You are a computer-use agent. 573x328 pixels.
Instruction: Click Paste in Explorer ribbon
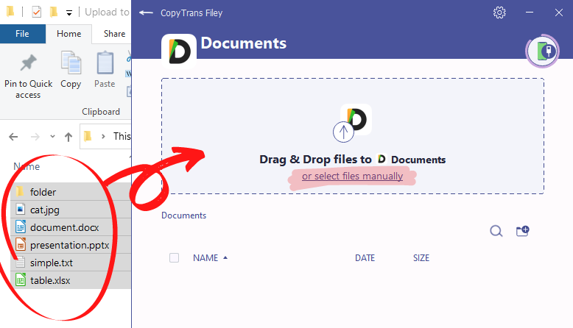click(105, 70)
